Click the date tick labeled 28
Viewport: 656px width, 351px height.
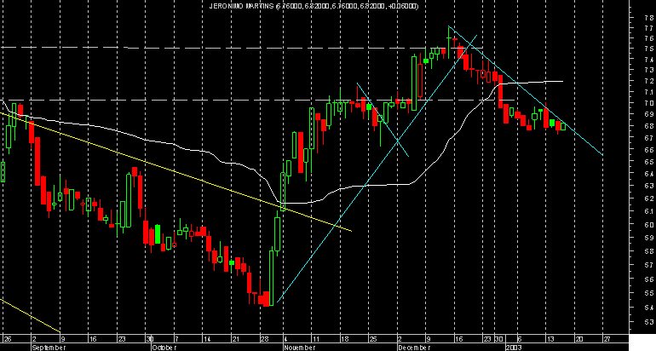(263, 339)
